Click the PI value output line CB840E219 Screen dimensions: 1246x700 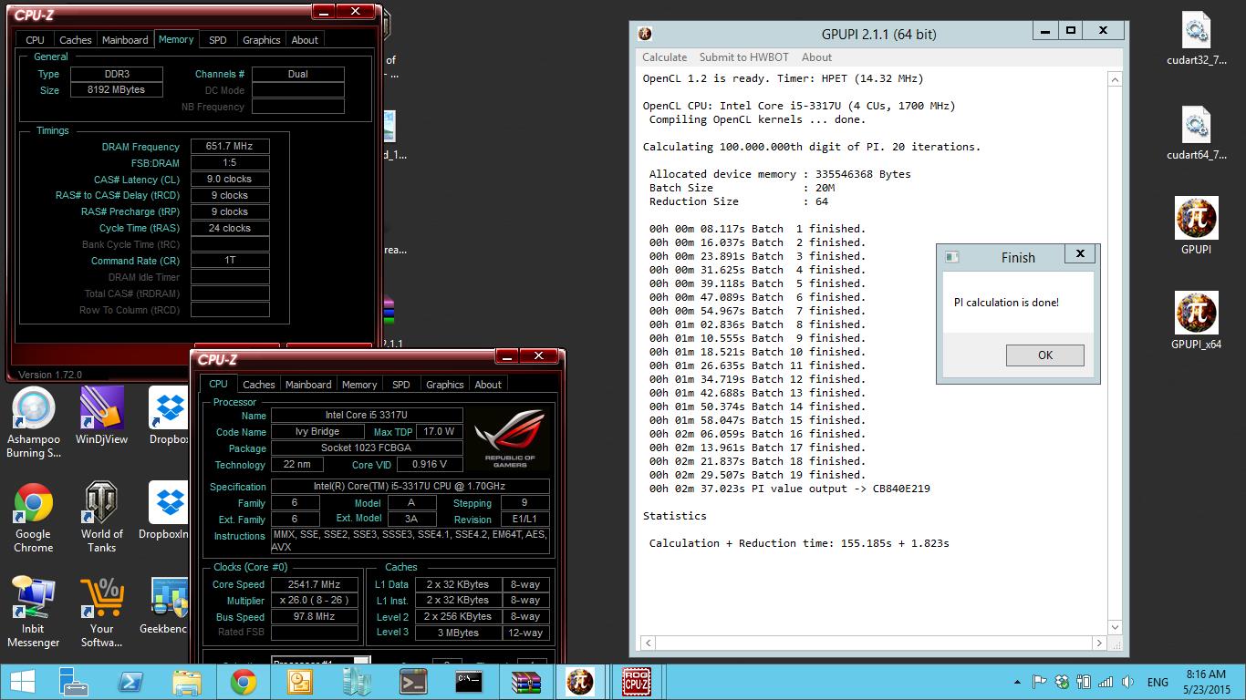tap(789, 489)
